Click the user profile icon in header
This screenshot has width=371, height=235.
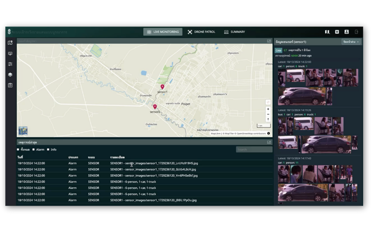pyautogui.click(x=347, y=32)
